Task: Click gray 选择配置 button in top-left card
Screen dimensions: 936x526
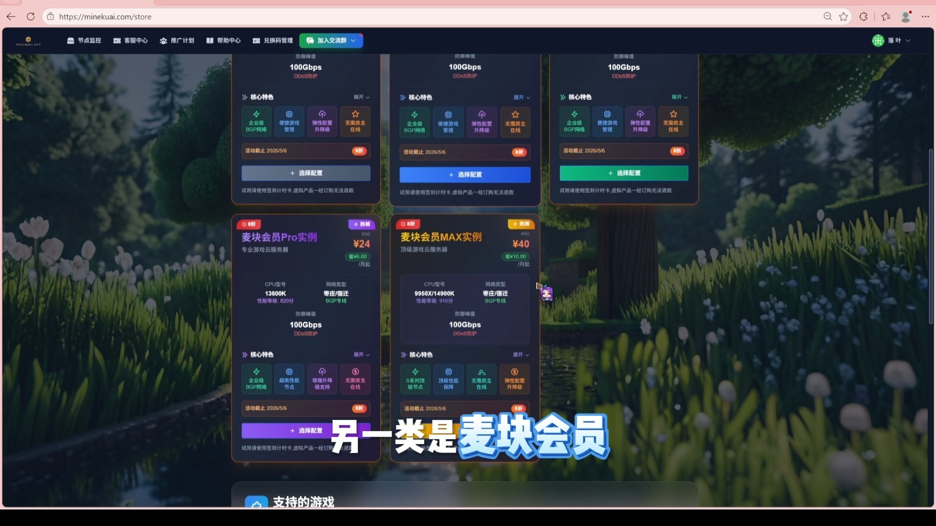Action: pyautogui.click(x=306, y=173)
